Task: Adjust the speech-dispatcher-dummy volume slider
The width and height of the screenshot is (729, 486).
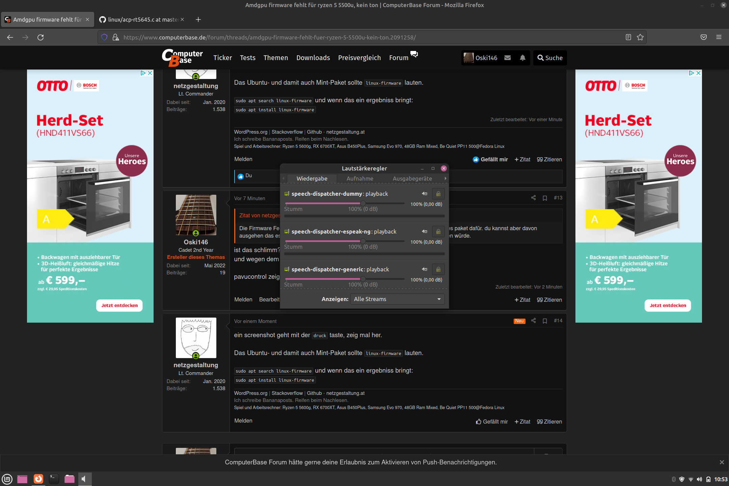Action: coord(363,203)
